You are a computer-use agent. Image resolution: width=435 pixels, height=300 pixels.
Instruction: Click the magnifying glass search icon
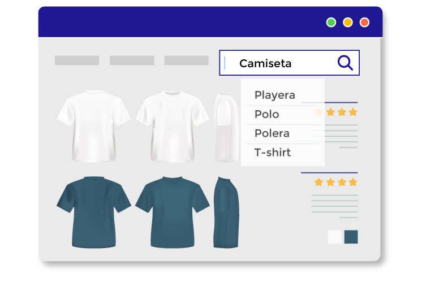click(x=345, y=63)
